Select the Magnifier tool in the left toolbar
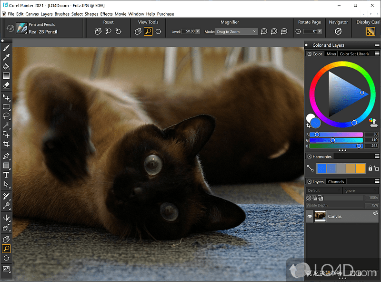Screen dimensions: 381x282 click(6, 249)
